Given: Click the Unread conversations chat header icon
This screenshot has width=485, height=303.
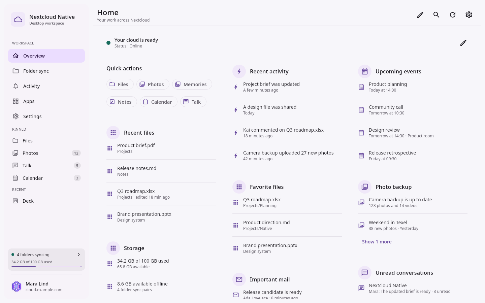Looking at the screenshot, I should [365, 273].
